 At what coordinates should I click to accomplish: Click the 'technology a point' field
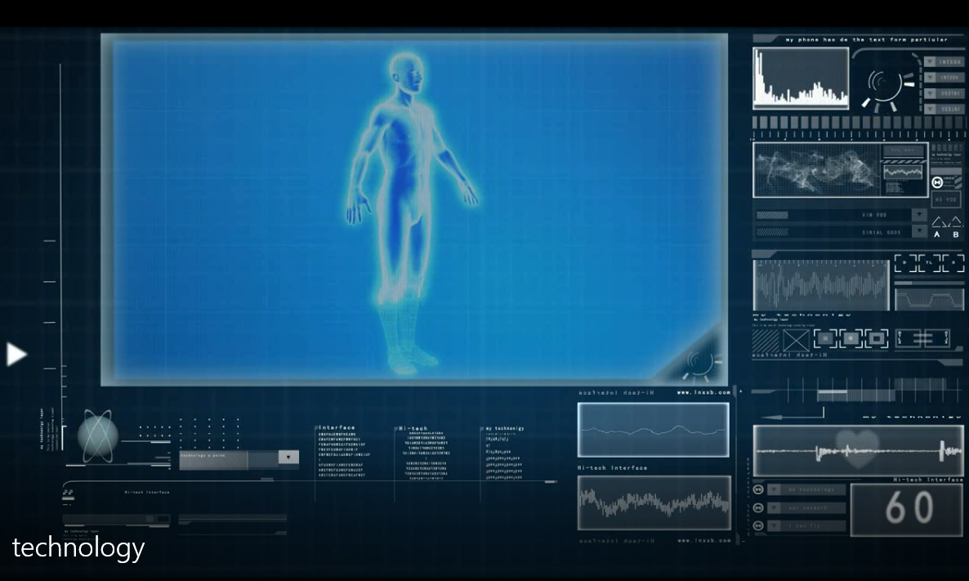(213, 460)
